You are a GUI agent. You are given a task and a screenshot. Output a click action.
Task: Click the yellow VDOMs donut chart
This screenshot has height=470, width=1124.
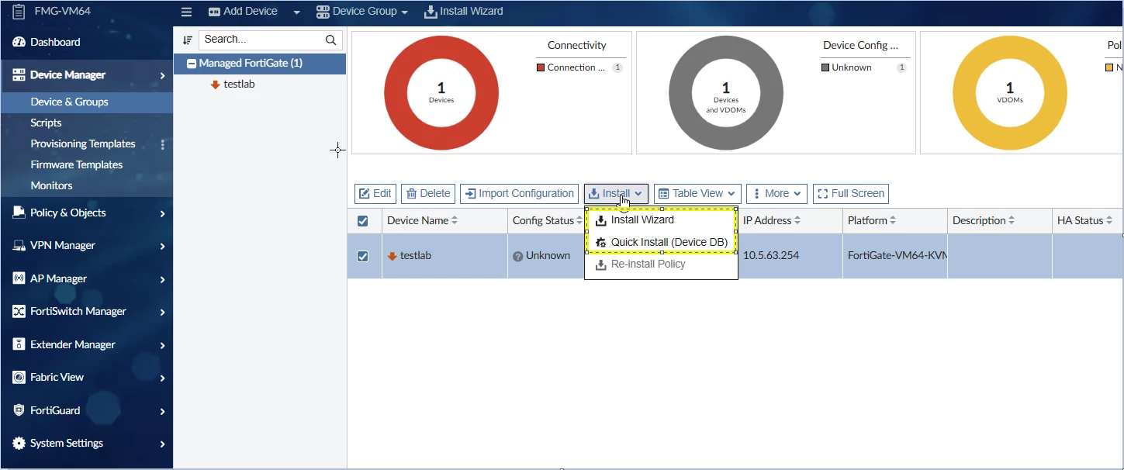[x=1010, y=93]
